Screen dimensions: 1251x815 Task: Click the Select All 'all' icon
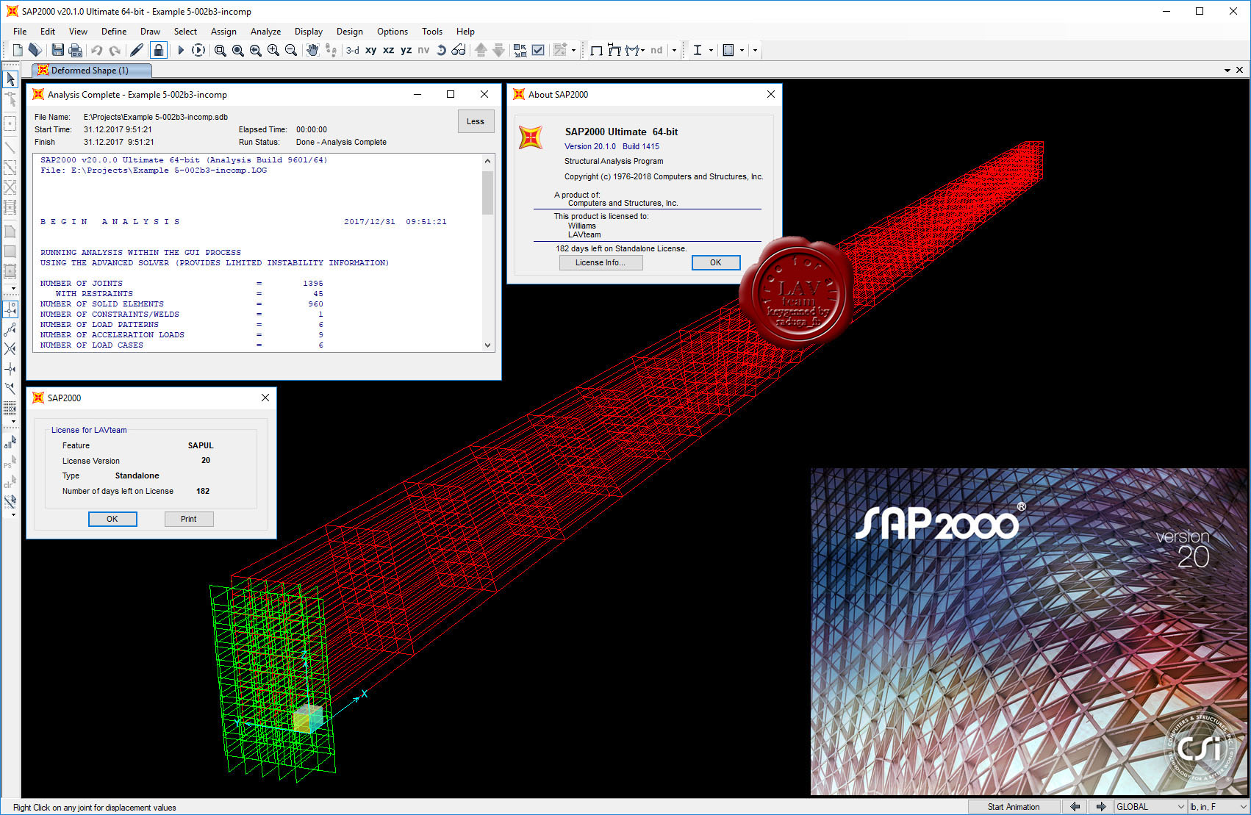click(10, 443)
